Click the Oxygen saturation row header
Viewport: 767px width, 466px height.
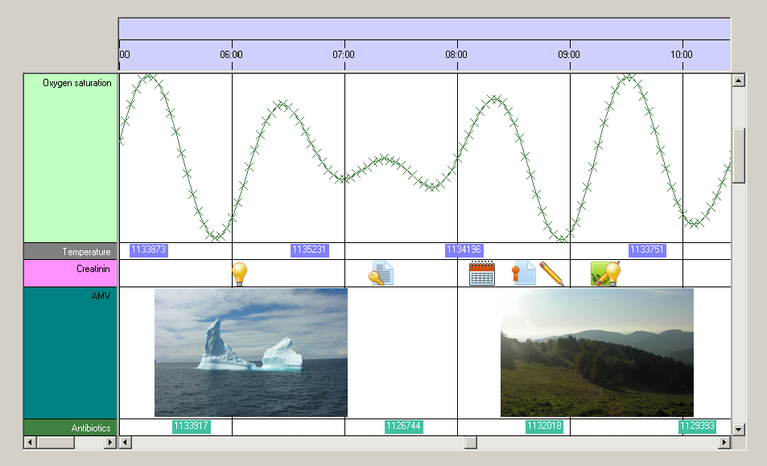point(71,158)
